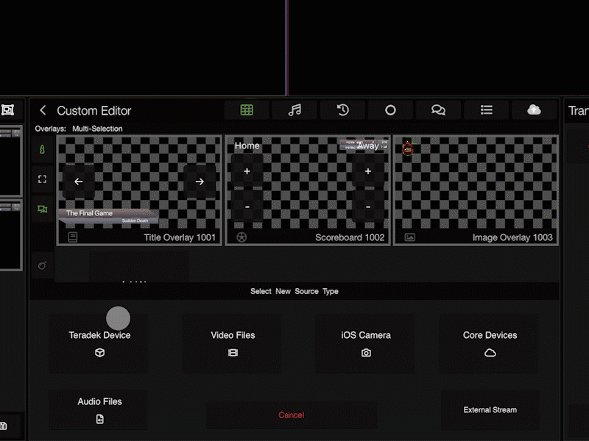Select the green overlays sidebar icon
589x441 pixels.
click(x=42, y=209)
